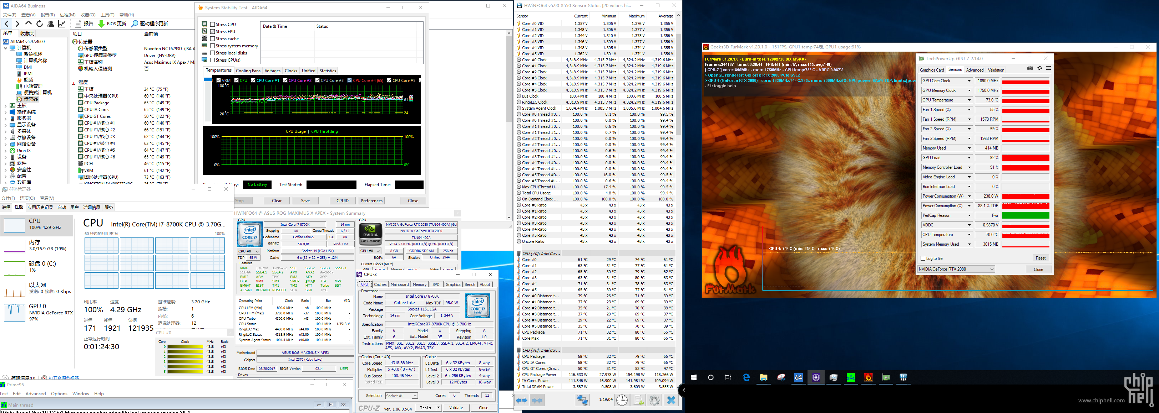Open GPU-Z hamburger menu
Image resolution: width=1159 pixels, height=413 pixels.
pos(1048,68)
